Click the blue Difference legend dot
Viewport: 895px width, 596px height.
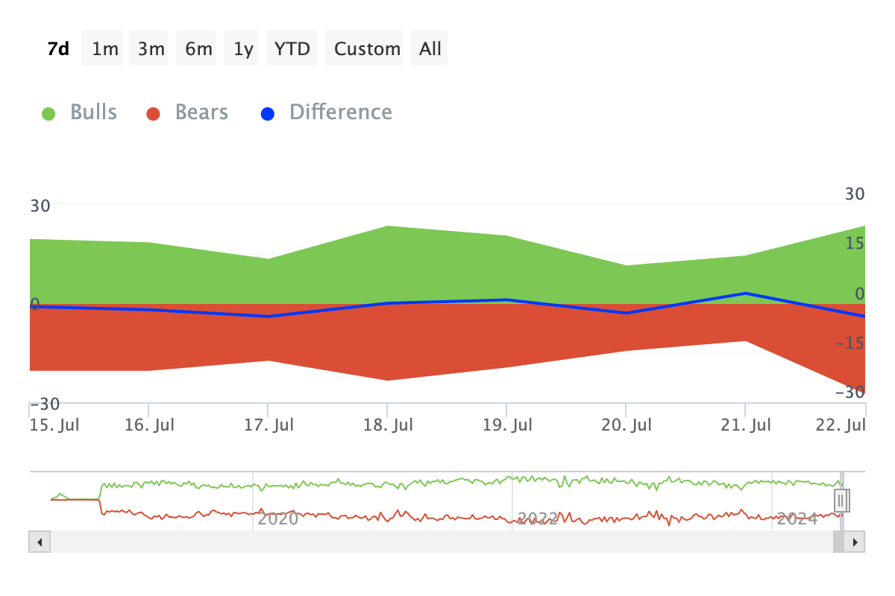[x=268, y=114]
